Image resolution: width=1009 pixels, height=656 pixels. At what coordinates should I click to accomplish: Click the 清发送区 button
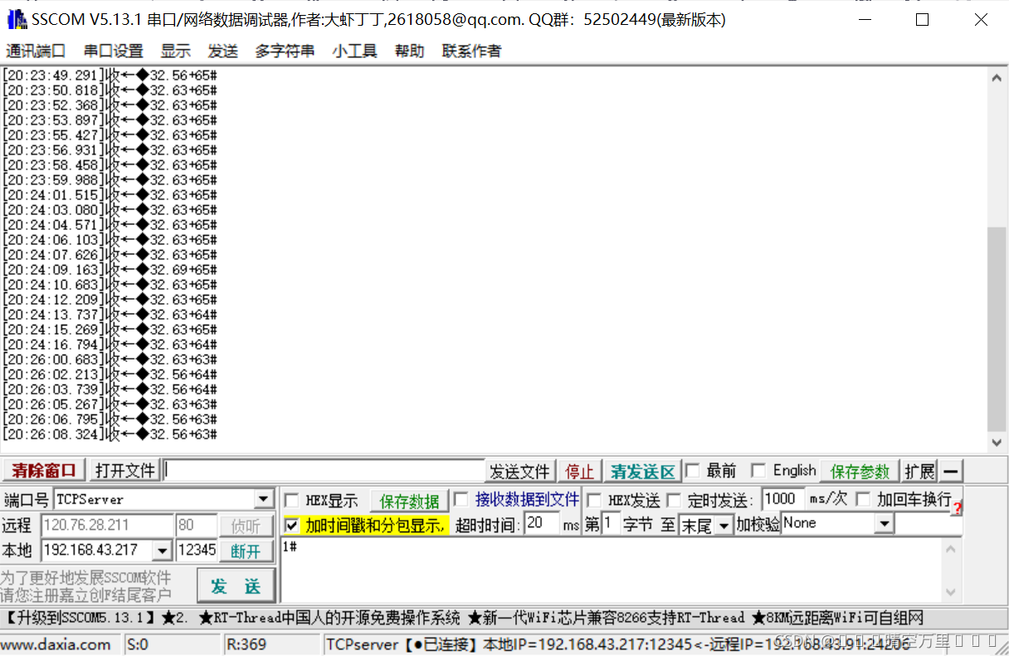(643, 472)
